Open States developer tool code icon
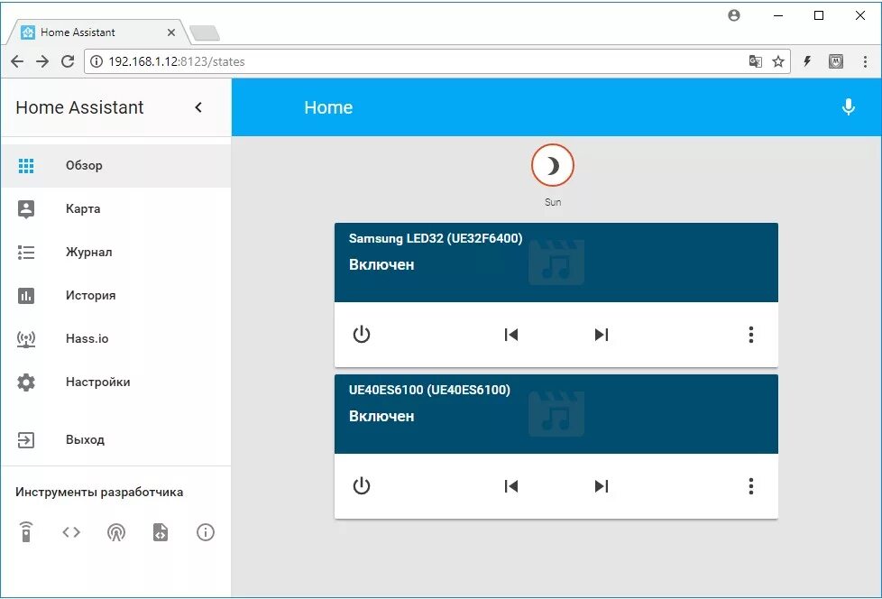The height and width of the screenshot is (599, 882). [x=71, y=532]
